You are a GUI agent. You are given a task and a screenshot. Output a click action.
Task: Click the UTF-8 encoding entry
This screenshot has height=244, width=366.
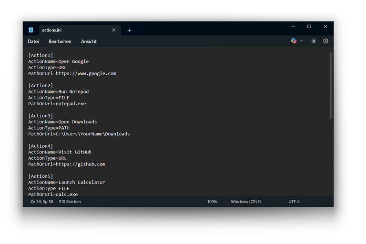[294, 202]
